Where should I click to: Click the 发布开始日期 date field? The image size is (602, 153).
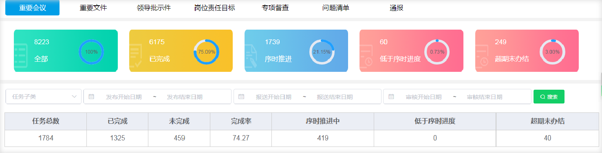click(x=124, y=97)
